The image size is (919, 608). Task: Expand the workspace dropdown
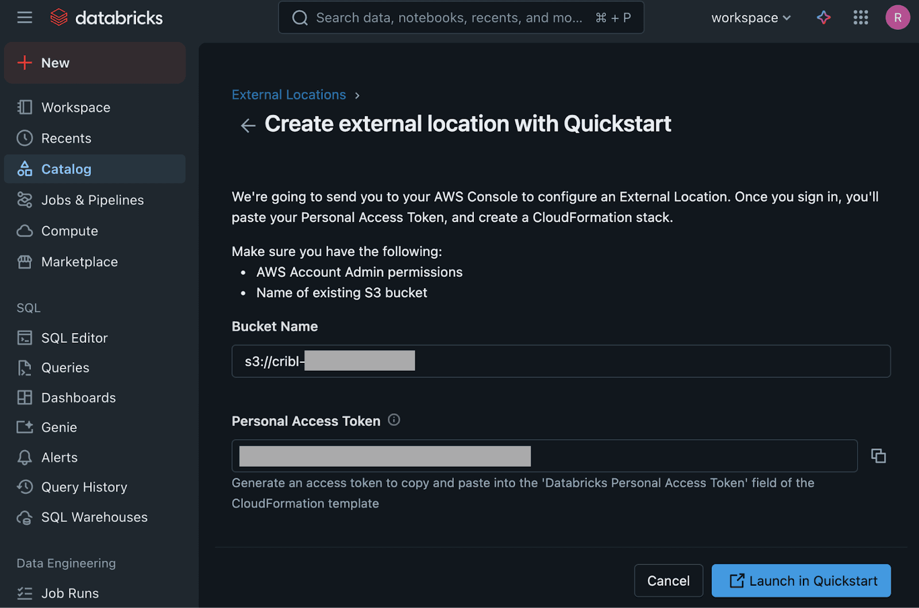(x=751, y=18)
